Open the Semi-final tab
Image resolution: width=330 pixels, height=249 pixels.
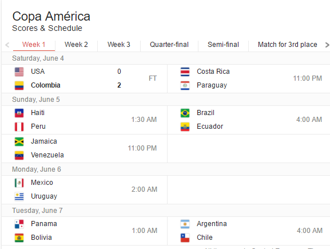[x=223, y=45]
